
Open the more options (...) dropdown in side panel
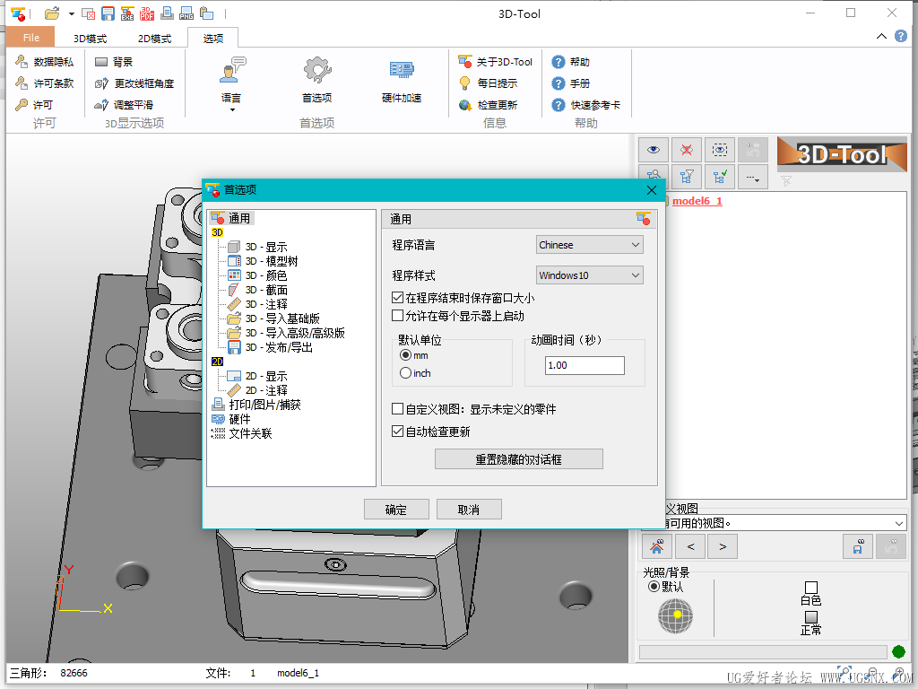[753, 177]
